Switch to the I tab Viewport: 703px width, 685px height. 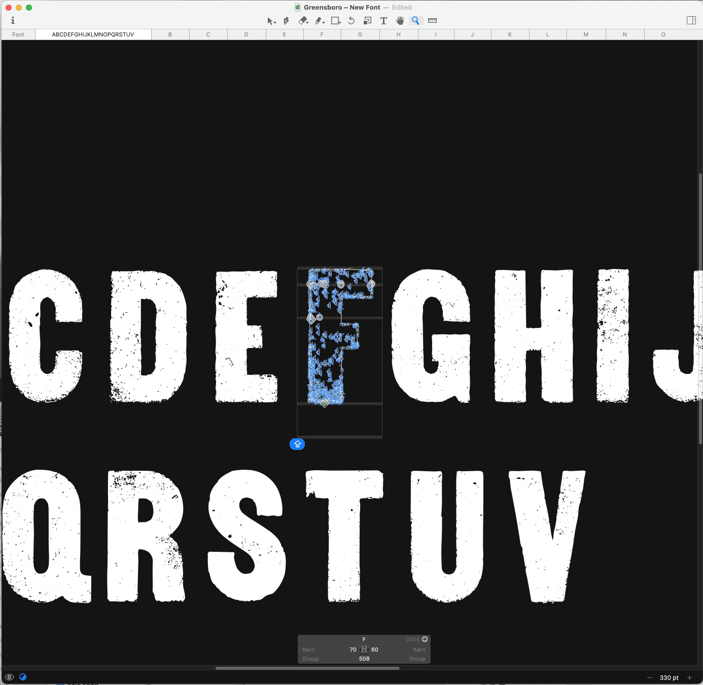[x=436, y=34]
